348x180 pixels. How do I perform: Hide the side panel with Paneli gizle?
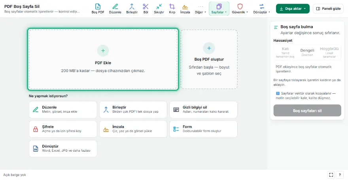click(328, 9)
